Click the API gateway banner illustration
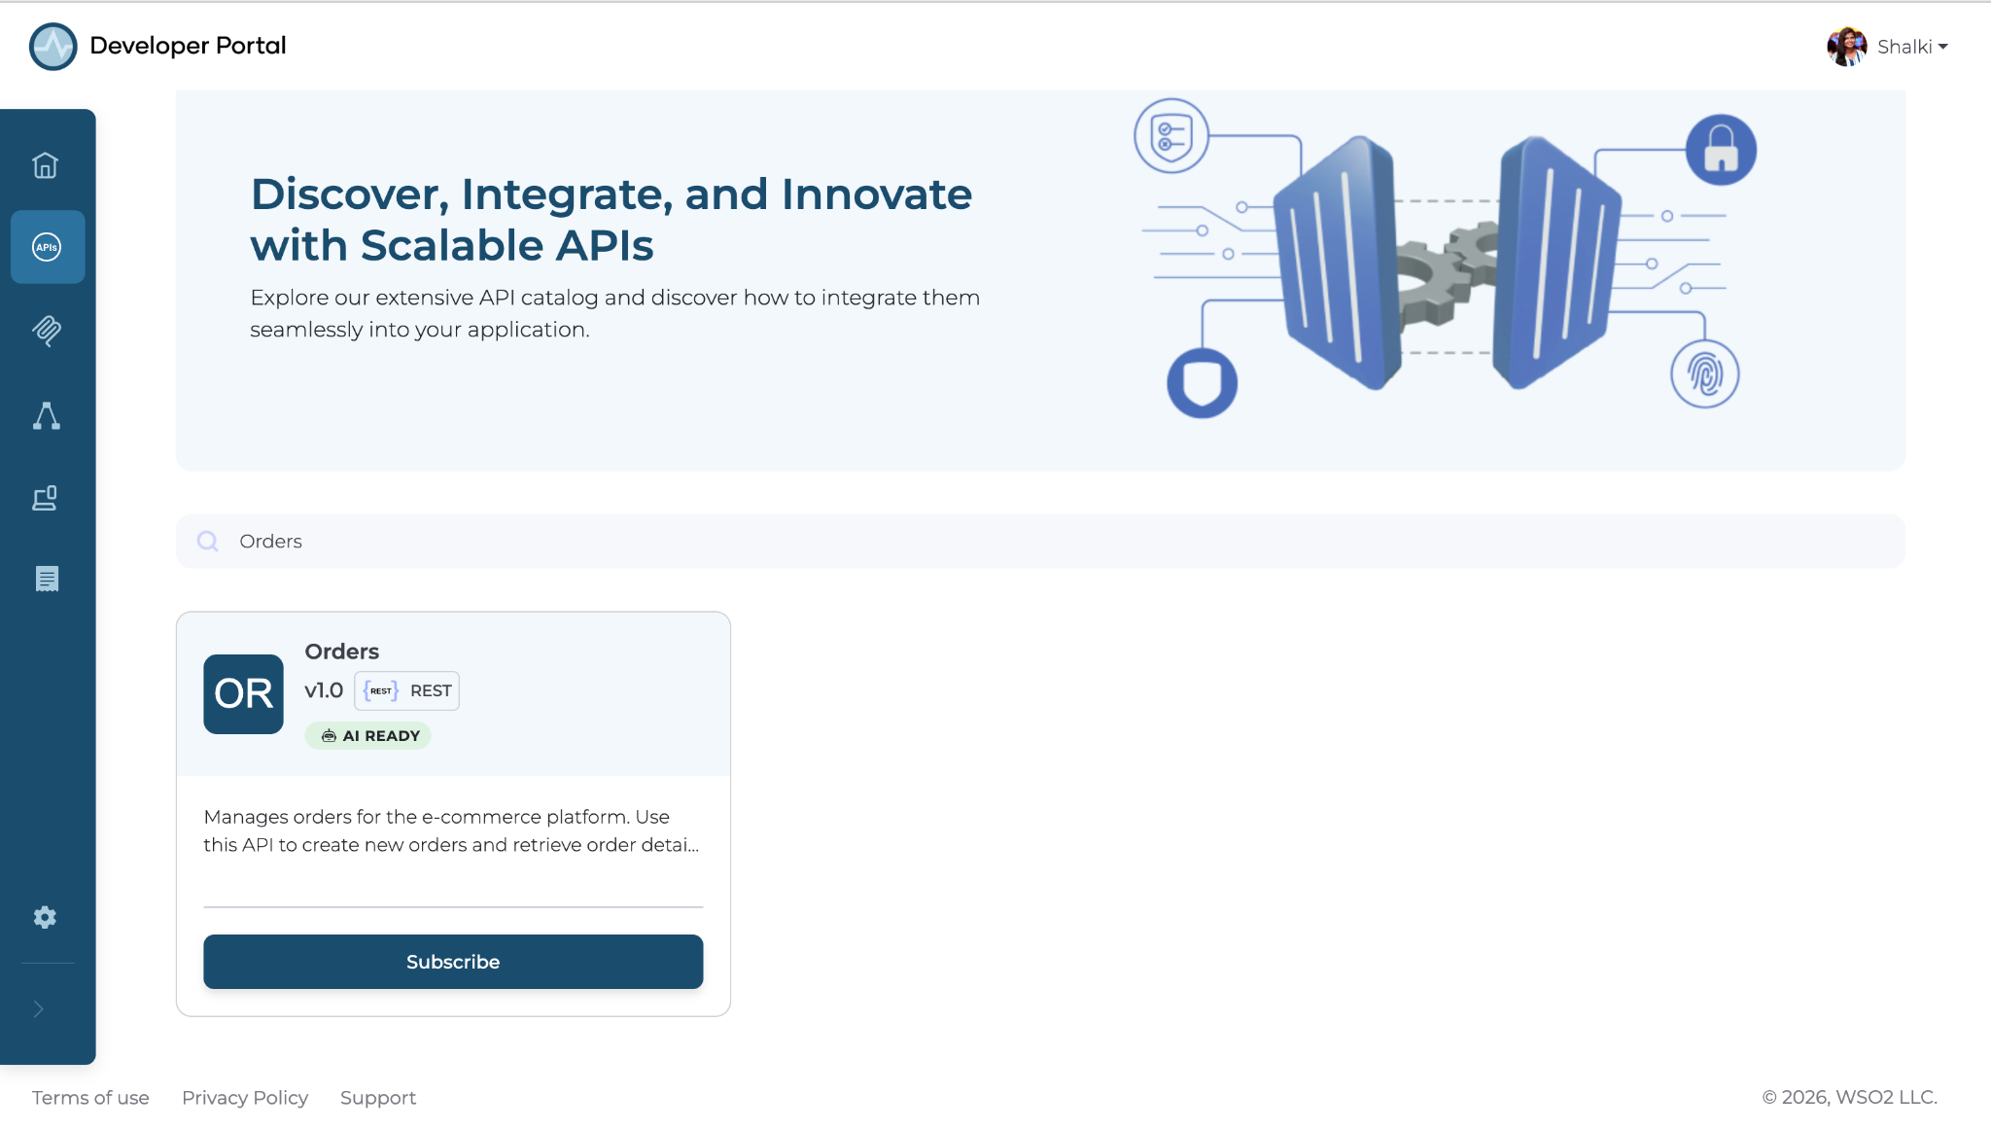Image resolution: width=1991 pixels, height=1129 pixels. [x=1446, y=259]
